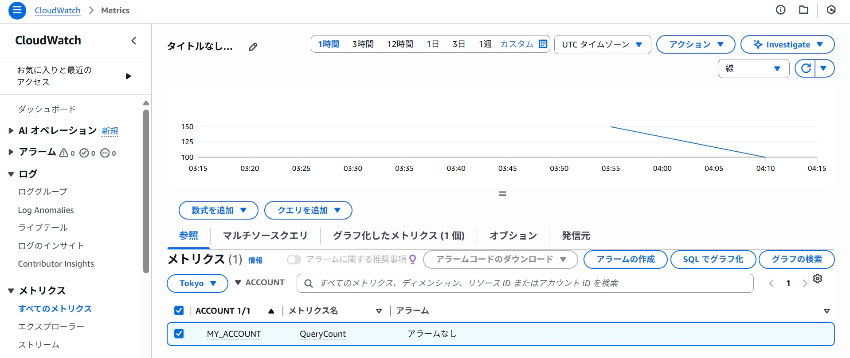The height and width of the screenshot is (358, 850).
Task: Collapse the ACCOUNT breadcrumb triangle
Action: [238, 283]
